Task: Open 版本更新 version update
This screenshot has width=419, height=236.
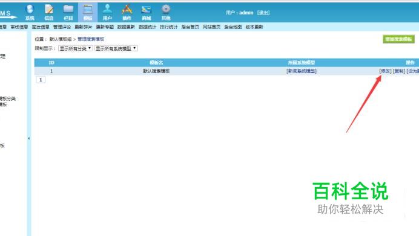Action: [254, 27]
